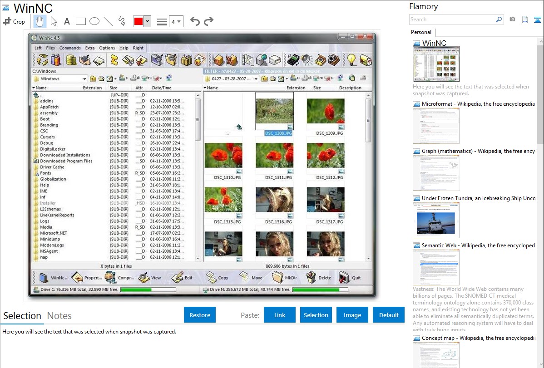Select the DSC_1308.JPG thumbnail
Viewport: 544px width, 368px height.
pos(274,111)
